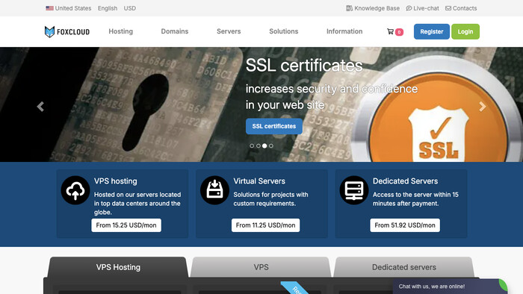
Task: Click From 11.25 USD/mon button
Action: tap(265, 225)
